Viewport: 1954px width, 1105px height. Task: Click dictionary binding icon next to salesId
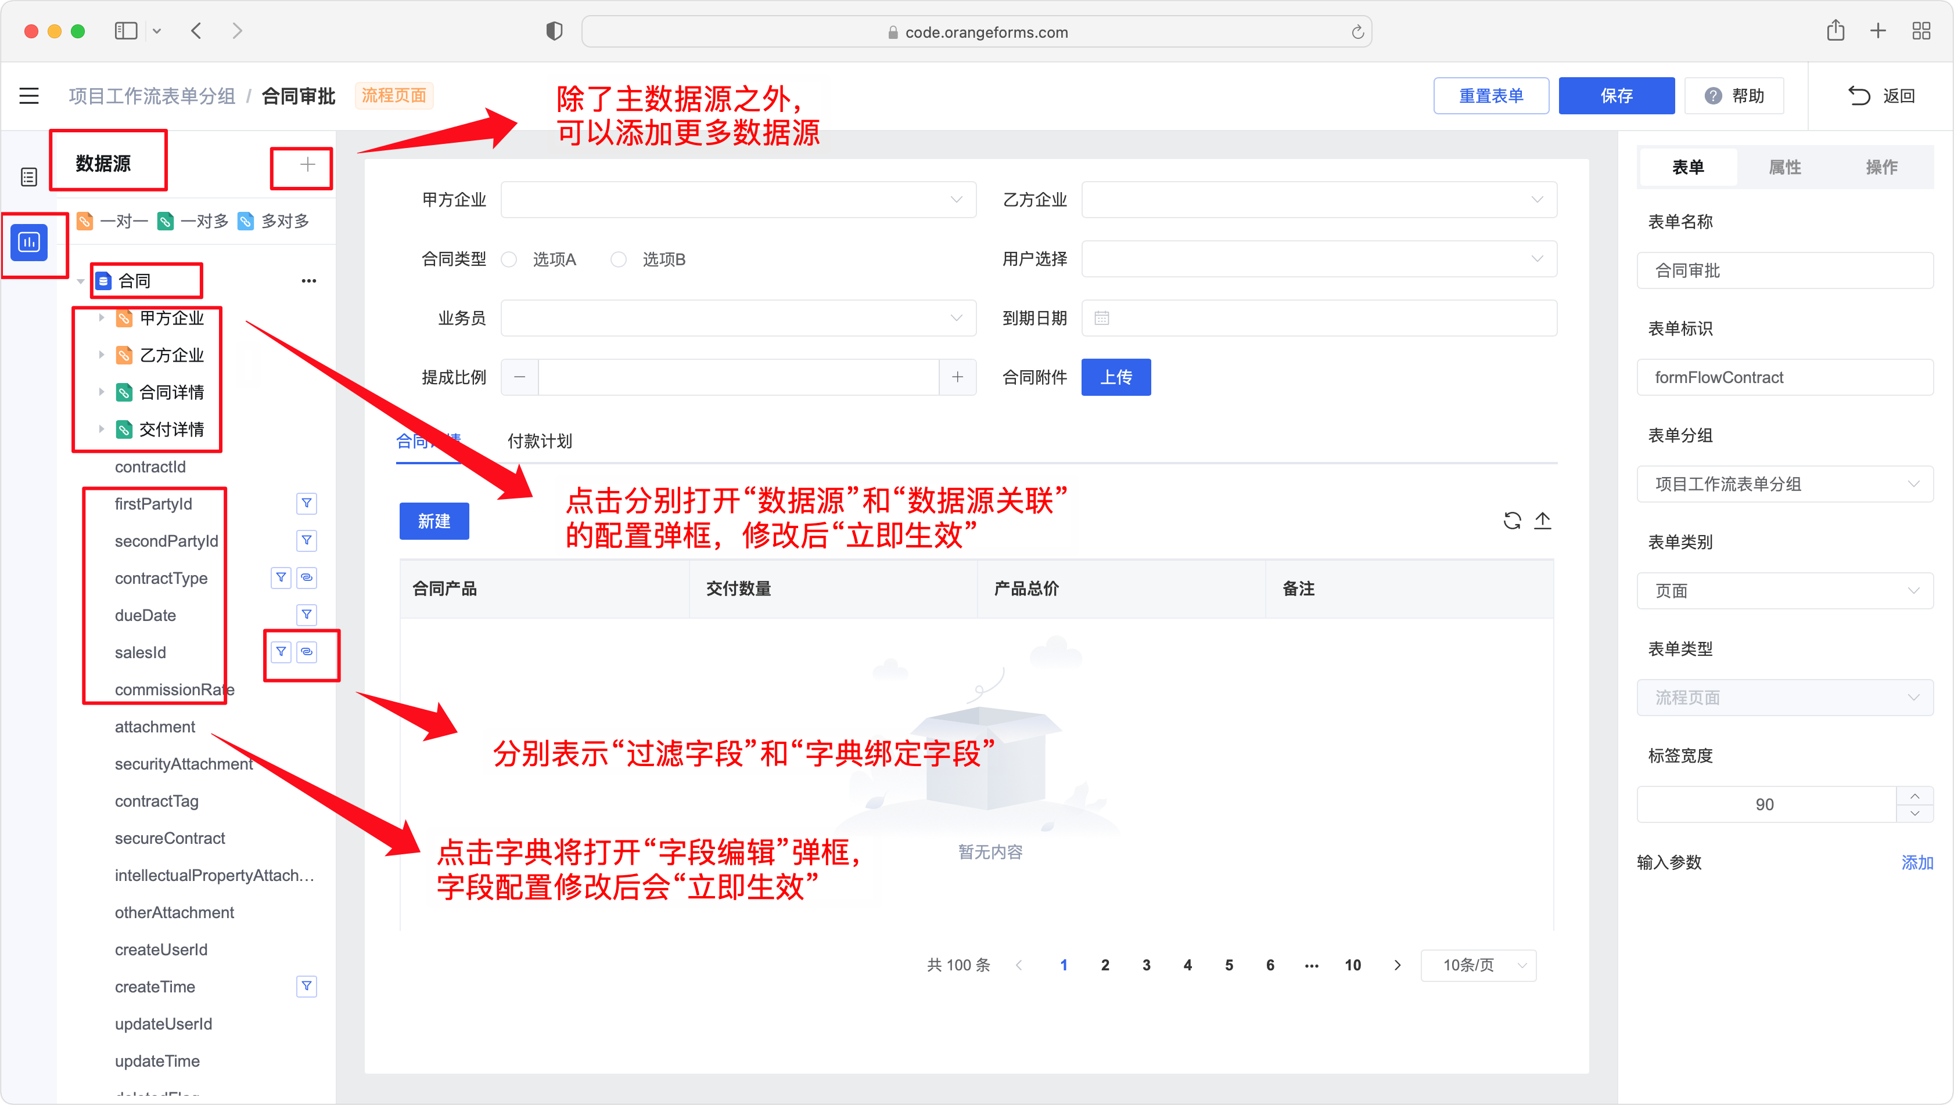coord(306,652)
